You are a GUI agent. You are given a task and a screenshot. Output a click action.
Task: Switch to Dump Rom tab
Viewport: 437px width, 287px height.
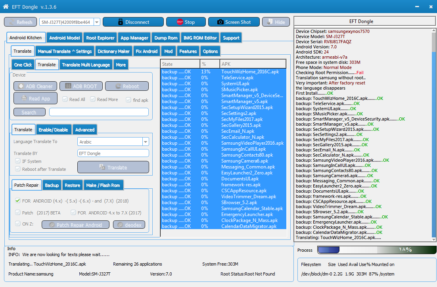(x=166, y=38)
